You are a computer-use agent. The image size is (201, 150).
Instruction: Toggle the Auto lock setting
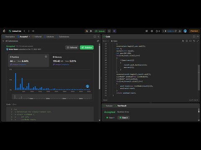point(114,41)
